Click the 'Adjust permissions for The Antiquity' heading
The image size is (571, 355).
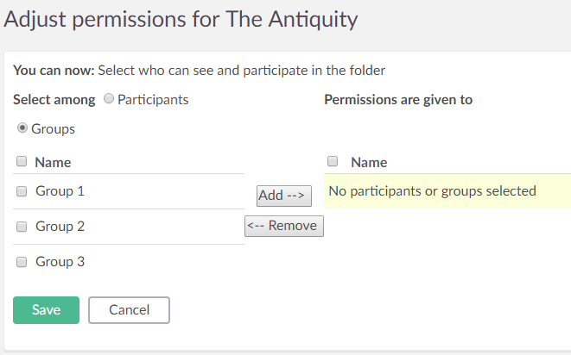click(x=181, y=19)
